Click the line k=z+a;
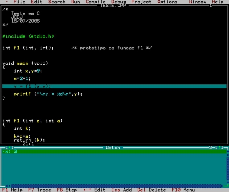 (22, 136)
